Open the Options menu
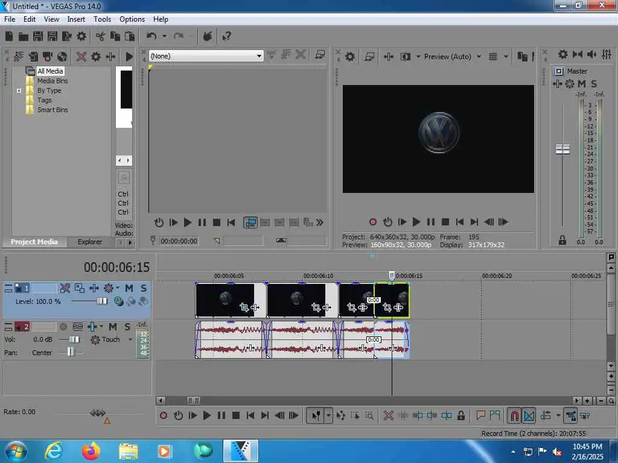This screenshot has width=618, height=463. (132, 19)
